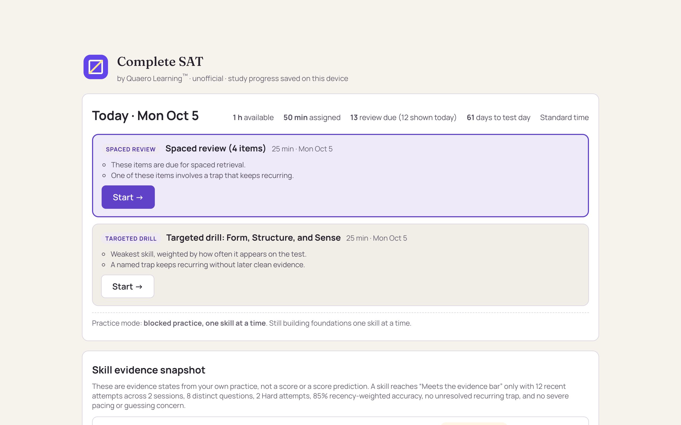The image size is (681, 425).
Task: Click the 25 min · Mon Oct 5 label on Spaced review
Action: point(302,149)
